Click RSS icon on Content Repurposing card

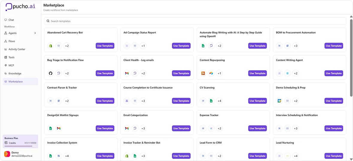203,73
